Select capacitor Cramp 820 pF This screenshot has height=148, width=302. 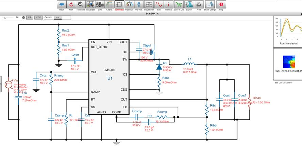51,119
